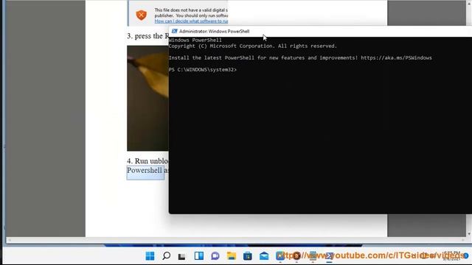The width and height of the screenshot is (472, 265).
Task: Click document horizontal scrollbar left arrow
Action: (10, 240)
